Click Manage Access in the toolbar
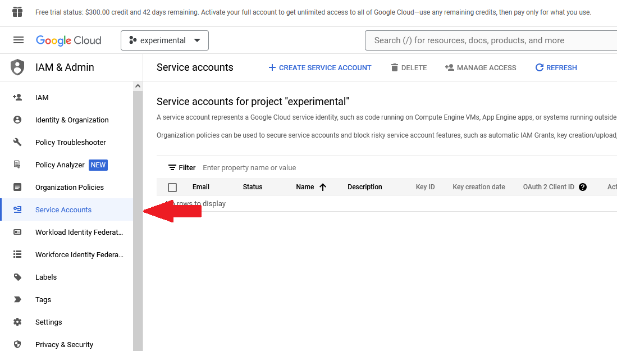Viewport: 617px width, 351px height. click(x=480, y=67)
